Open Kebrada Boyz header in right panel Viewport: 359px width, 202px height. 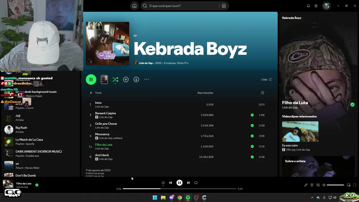[292, 18]
